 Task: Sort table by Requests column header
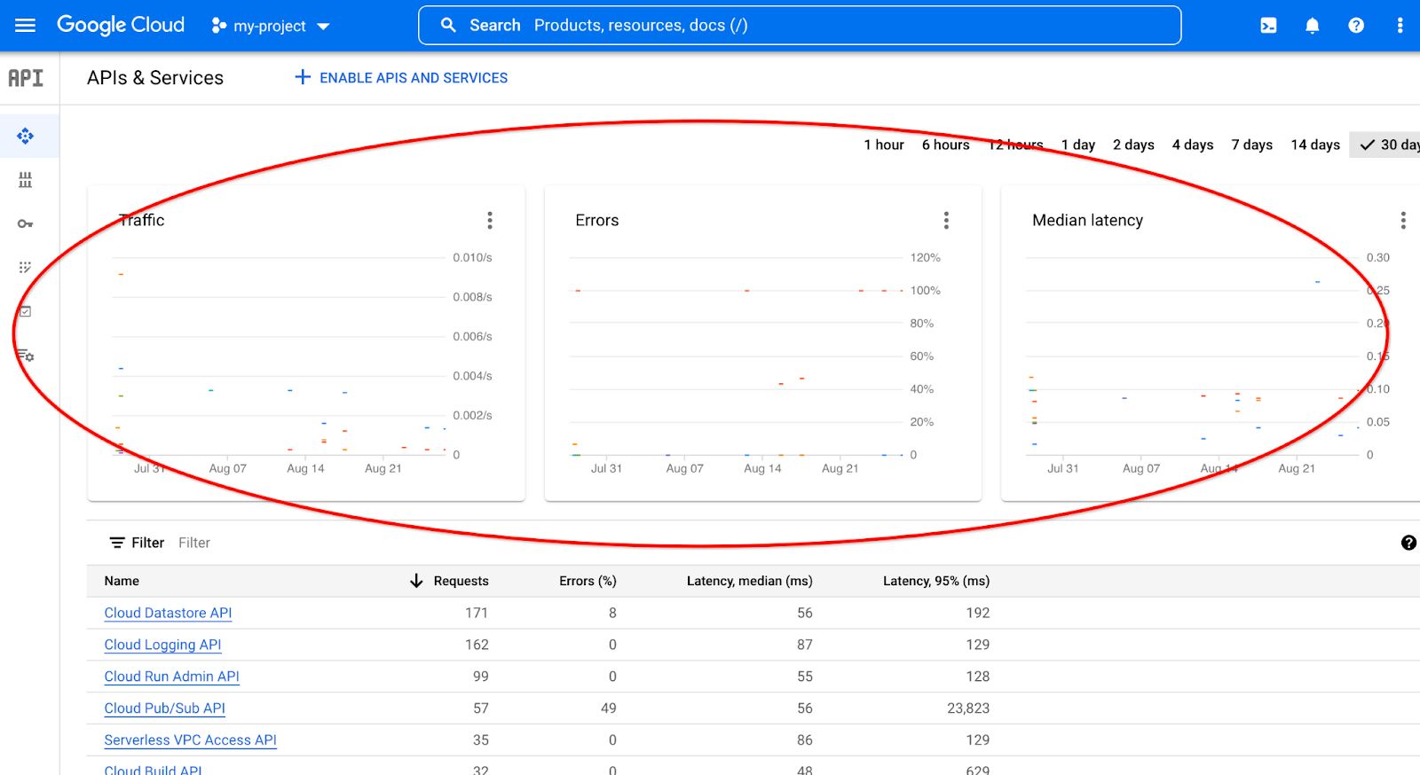pyautogui.click(x=460, y=581)
